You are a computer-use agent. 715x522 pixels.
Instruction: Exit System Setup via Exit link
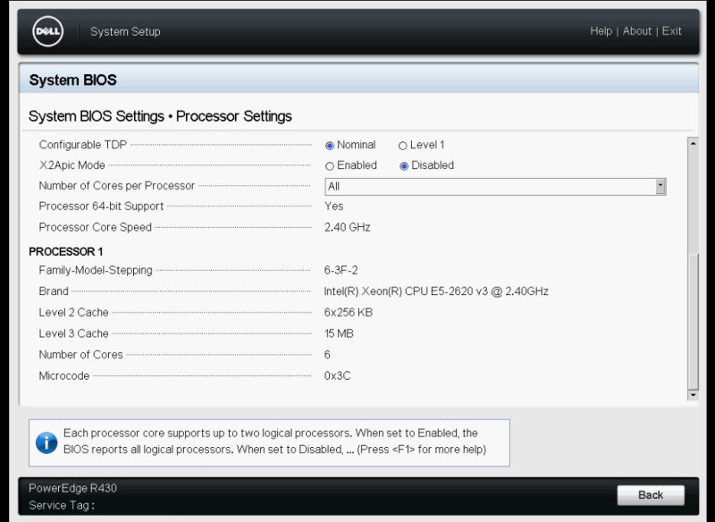[x=672, y=31]
